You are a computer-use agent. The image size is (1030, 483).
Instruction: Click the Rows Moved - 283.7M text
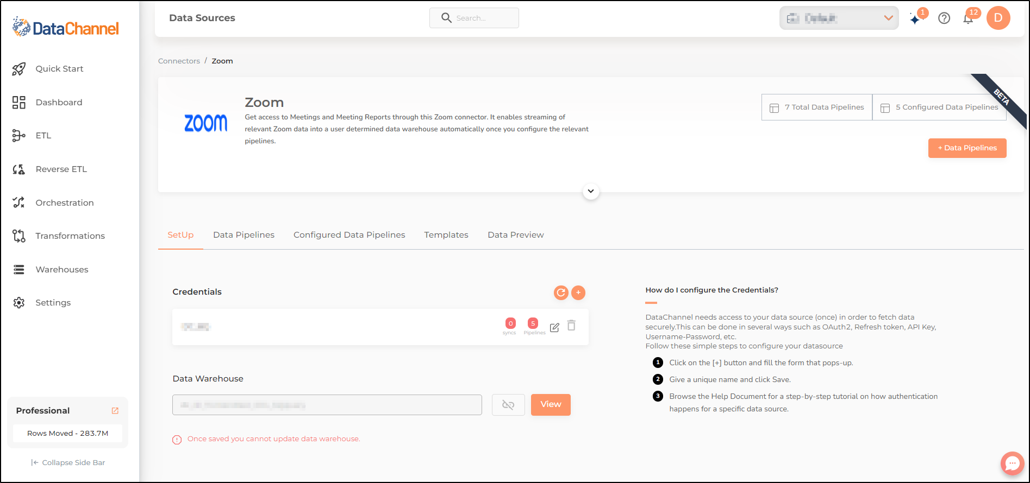click(68, 434)
